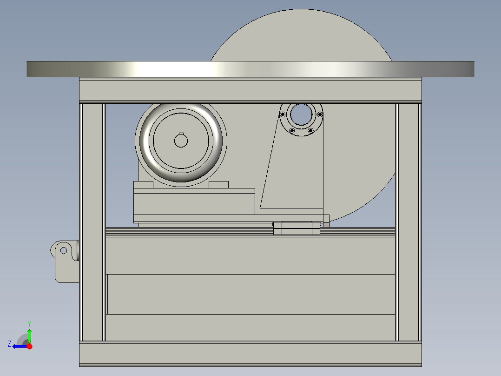The width and height of the screenshot is (501, 376).
Task: Select the flange bearing center bore
Action: click(301, 114)
